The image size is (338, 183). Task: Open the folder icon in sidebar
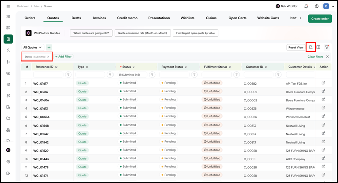(x=8, y=118)
